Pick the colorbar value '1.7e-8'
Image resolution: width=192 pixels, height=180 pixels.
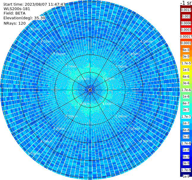tap(186, 143)
